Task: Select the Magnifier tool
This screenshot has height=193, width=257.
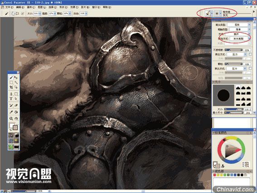Action: click(x=11, y=119)
